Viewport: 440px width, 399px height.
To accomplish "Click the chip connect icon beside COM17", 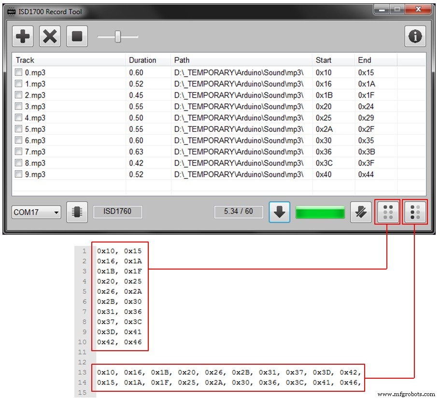I will tap(76, 212).
